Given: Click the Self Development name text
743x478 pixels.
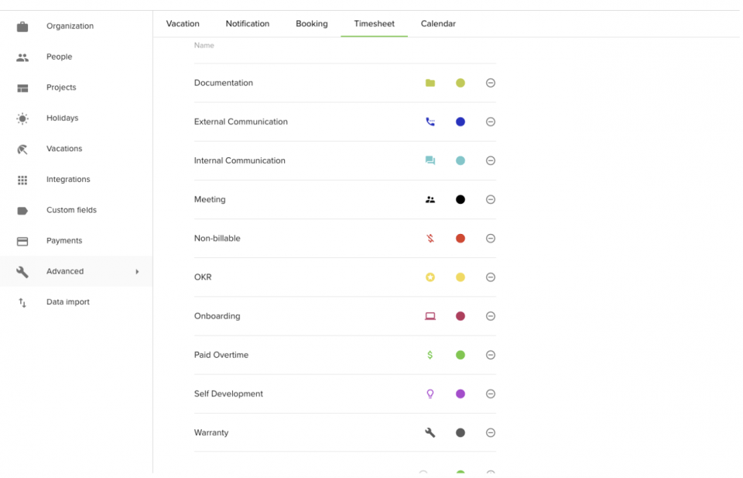Looking at the screenshot, I should pyautogui.click(x=228, y=394).
